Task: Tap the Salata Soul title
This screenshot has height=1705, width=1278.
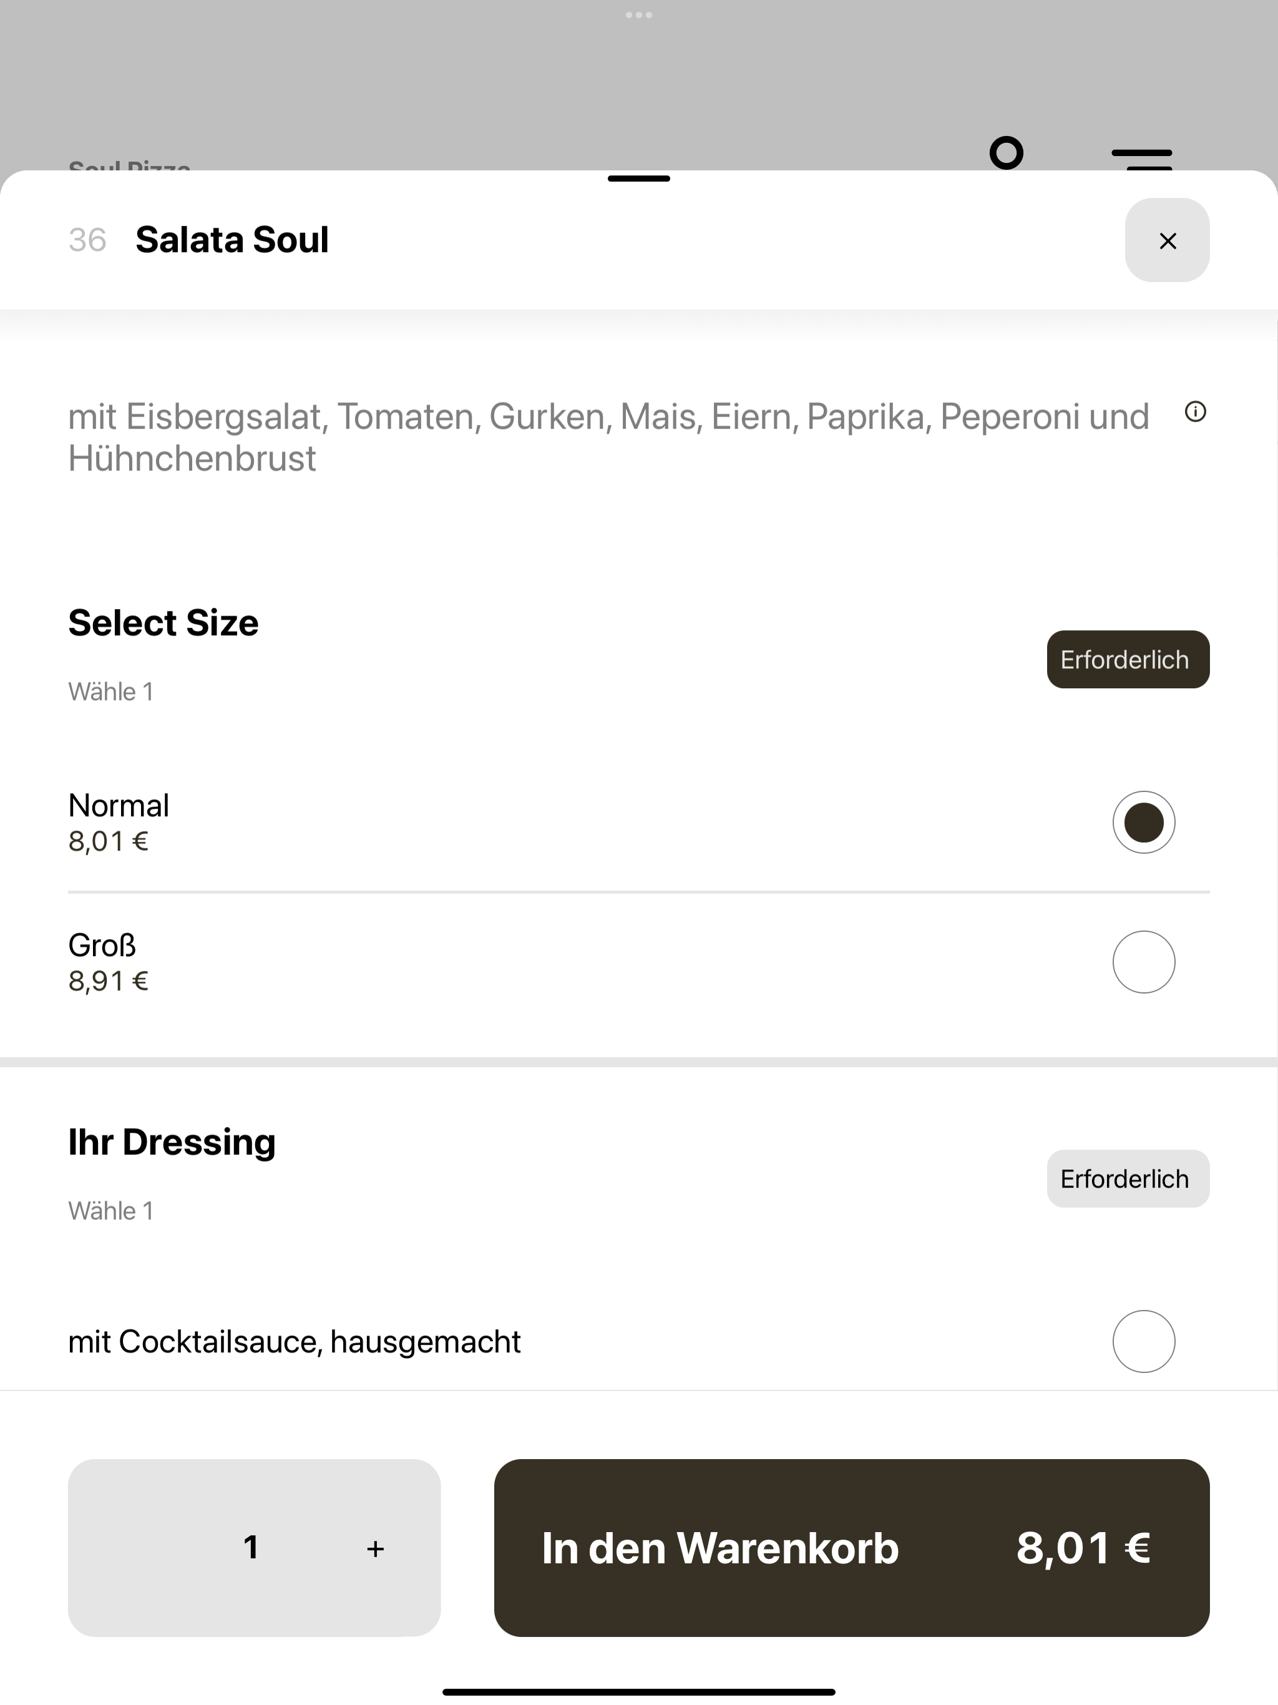Action: pos(232,240)
